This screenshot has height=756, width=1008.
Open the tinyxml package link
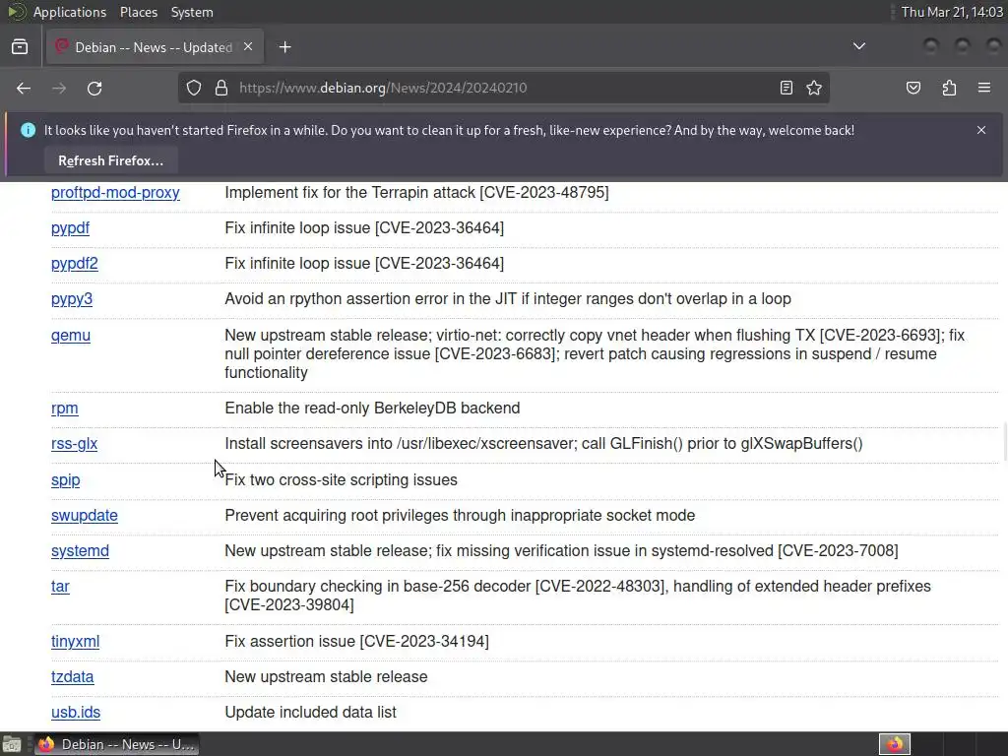(x=75, y=642)
